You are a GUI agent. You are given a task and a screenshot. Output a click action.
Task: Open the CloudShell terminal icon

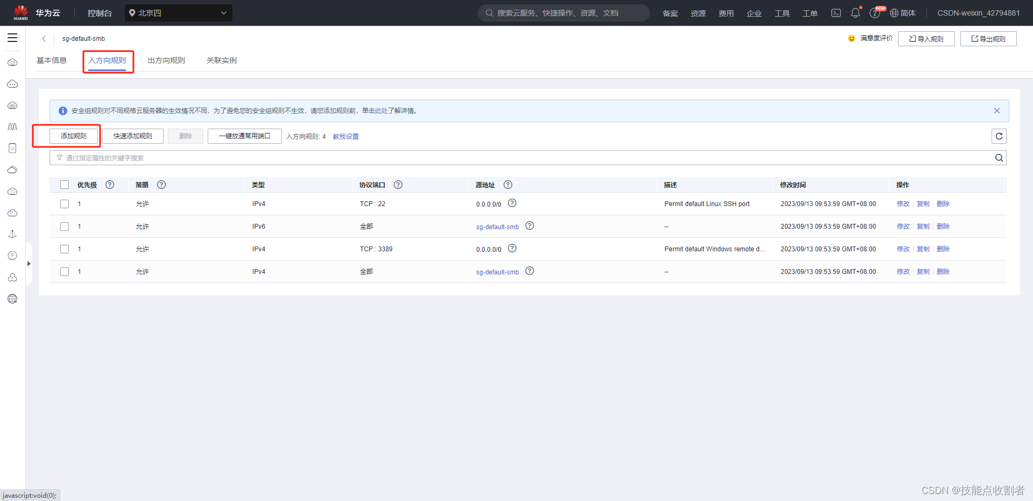coord(836,13)
